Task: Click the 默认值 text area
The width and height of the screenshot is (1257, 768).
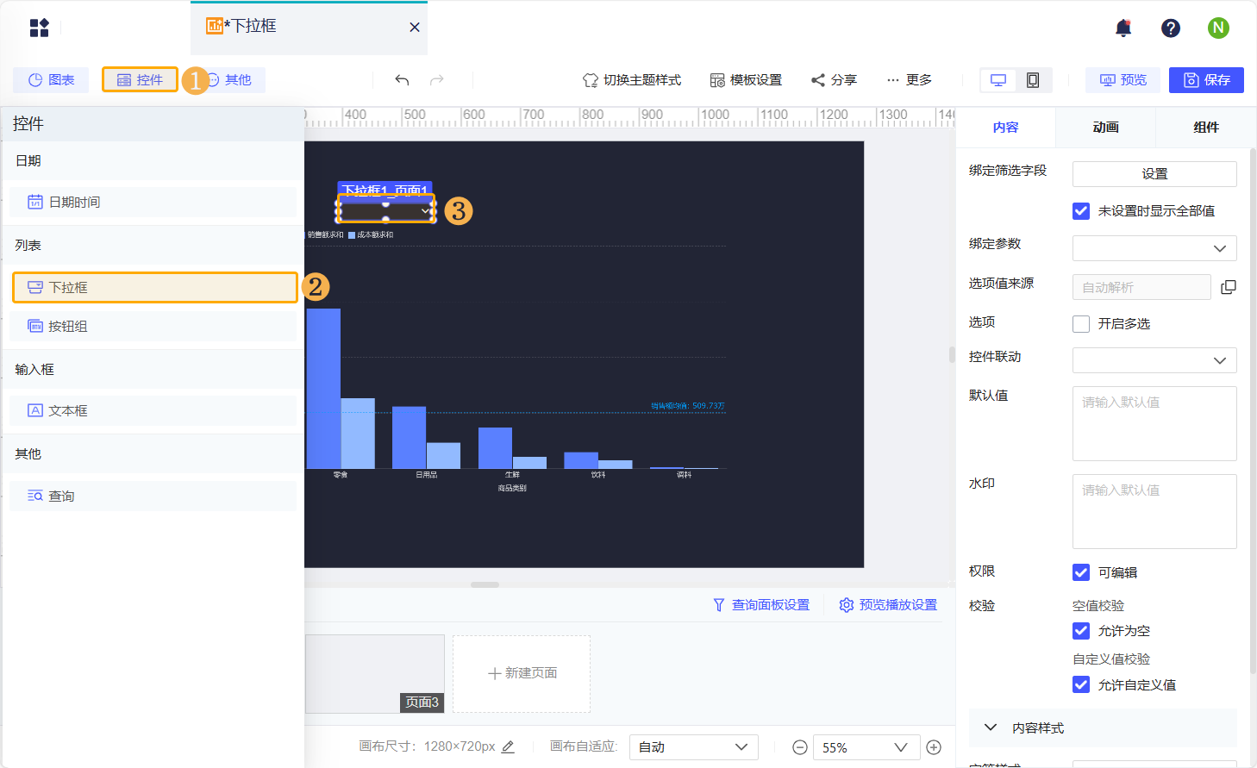Action: pyautogui.click(x=1154, y=423)
